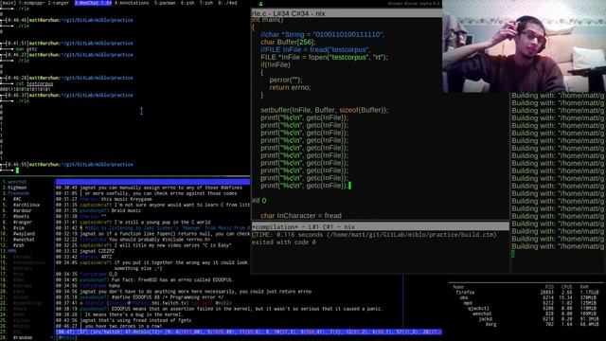
Task: Click 'exited with code 0' compilation output
Action: coord(284,242)
